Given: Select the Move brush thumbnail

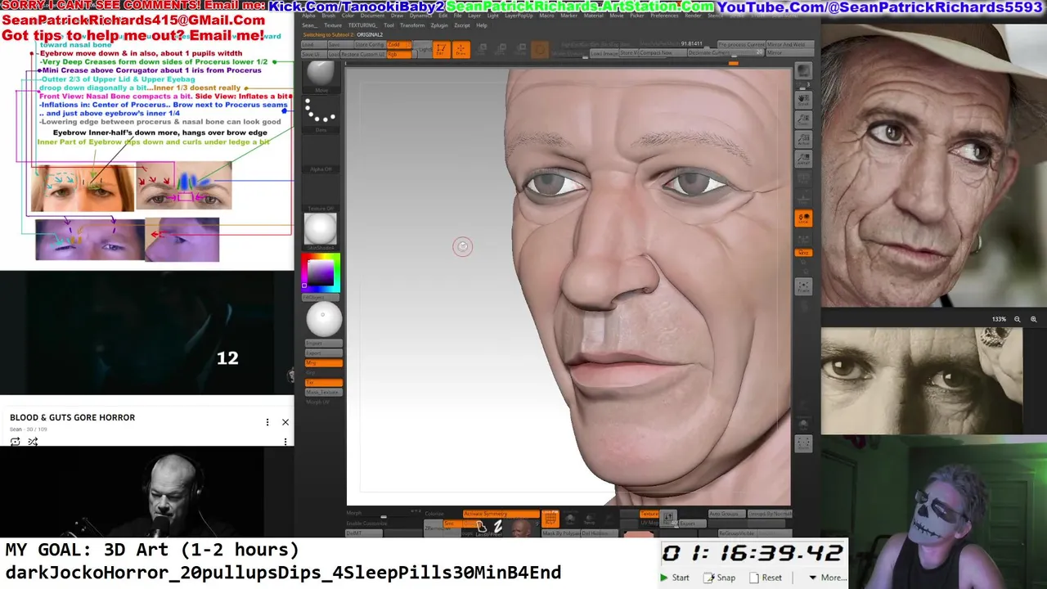Looking at the screenshot, I should pos(321,75).
